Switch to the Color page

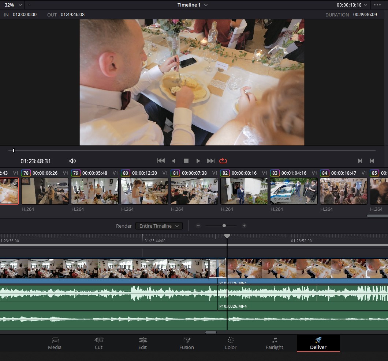click(x=230, y=343)
